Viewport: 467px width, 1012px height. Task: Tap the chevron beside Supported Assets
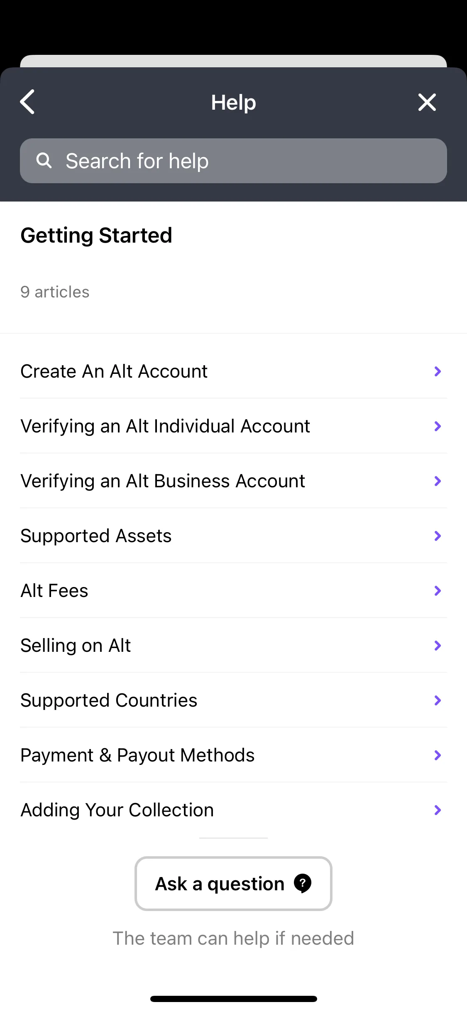438,536
